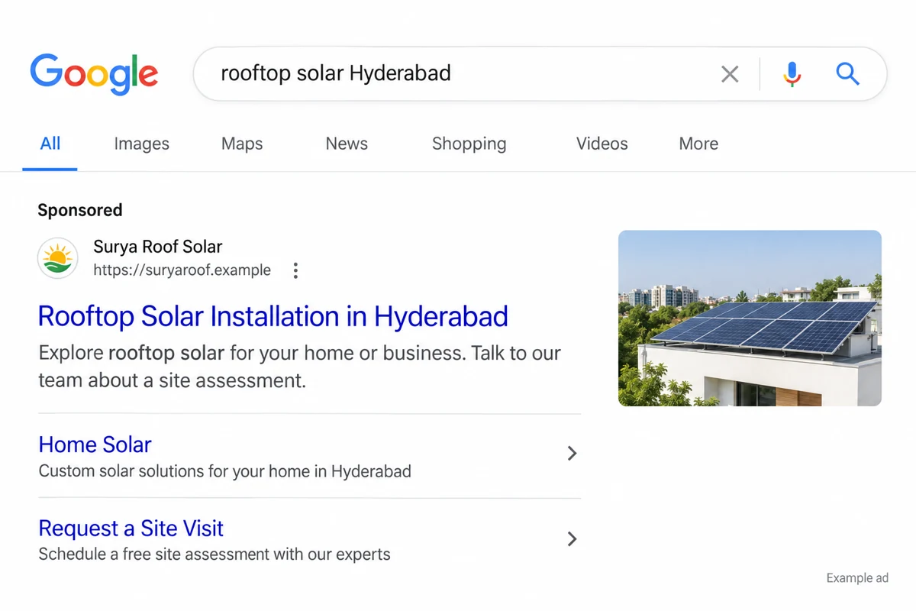Open Rooftop Solar Installation in Hyderabad headline
916x611 pixels.
point(273,317)
